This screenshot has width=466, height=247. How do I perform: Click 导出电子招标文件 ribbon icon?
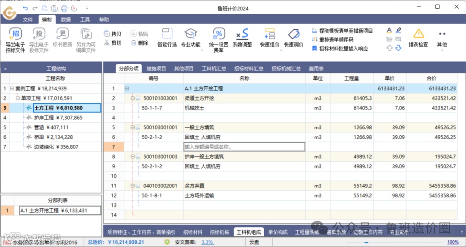pyautogui.click(x=15, y=34)
